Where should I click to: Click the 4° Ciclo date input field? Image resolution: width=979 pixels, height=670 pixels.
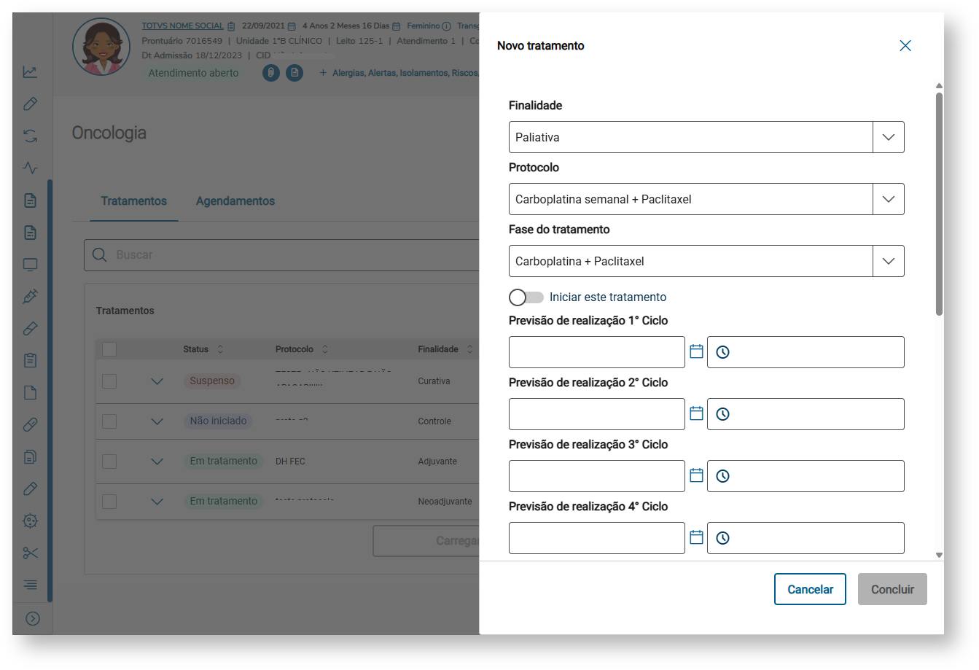(x=596, y=538)
